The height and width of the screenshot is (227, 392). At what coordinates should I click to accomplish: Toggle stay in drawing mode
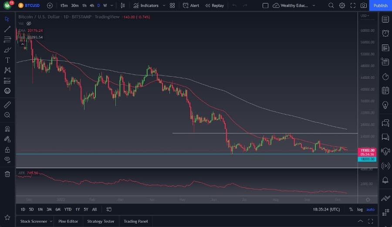pos(7,139)
